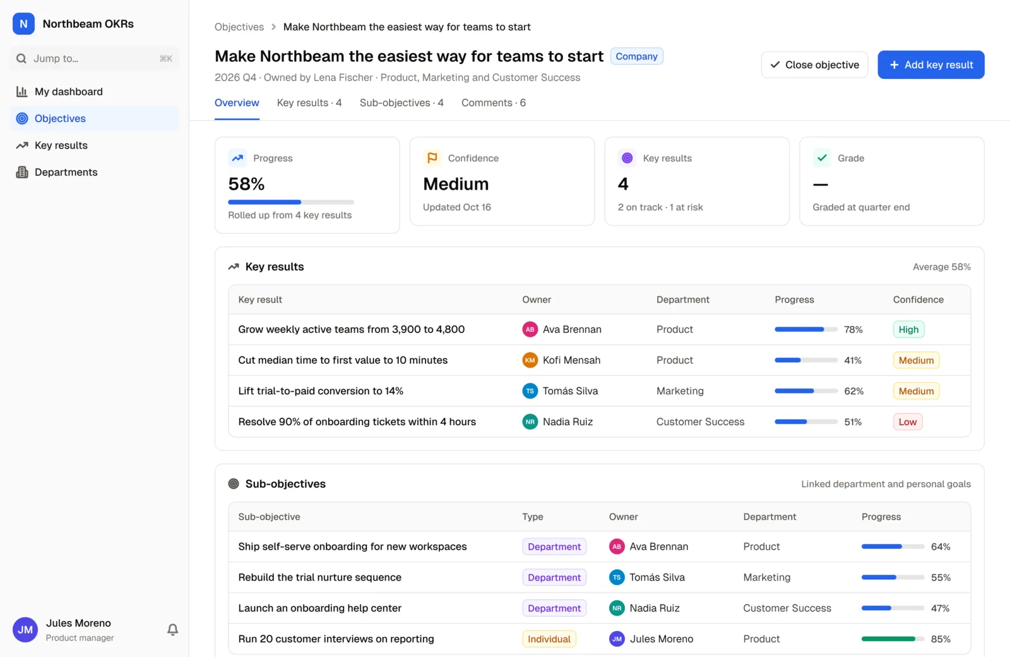Screen dimensions: 1010x657
Task: Click the Low confidence badge
Action: coord(908,422)
